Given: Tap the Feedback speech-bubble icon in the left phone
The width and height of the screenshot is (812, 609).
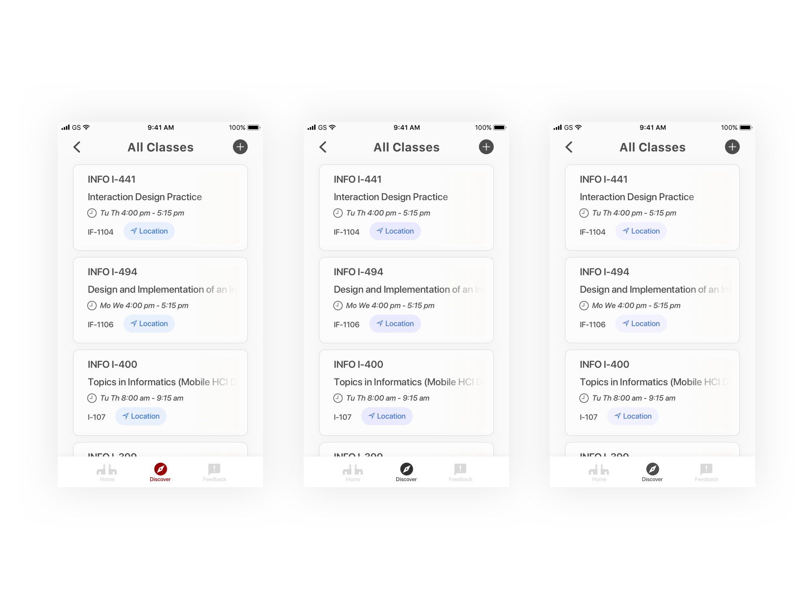Looking at the screenshot, I should tap(214, 469).
